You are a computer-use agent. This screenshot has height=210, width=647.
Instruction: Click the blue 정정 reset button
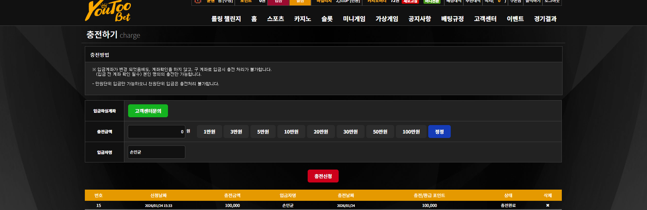pyautogui.click(x=440, y=132)
